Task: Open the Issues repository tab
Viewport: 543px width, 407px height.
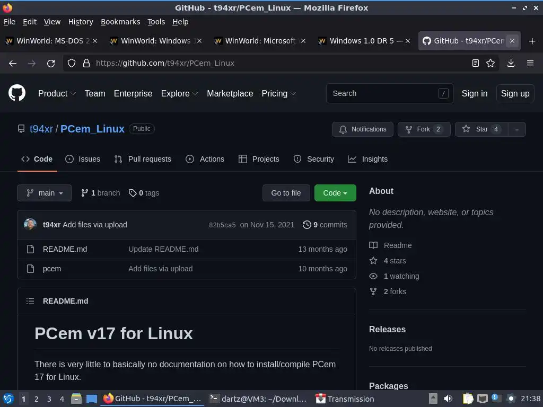Action: 83,159
